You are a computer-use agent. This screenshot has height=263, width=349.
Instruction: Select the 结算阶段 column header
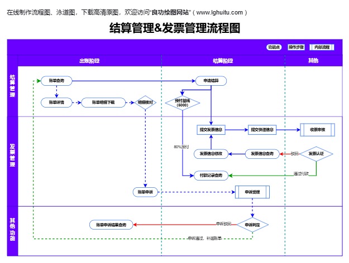tap(223, 61)
